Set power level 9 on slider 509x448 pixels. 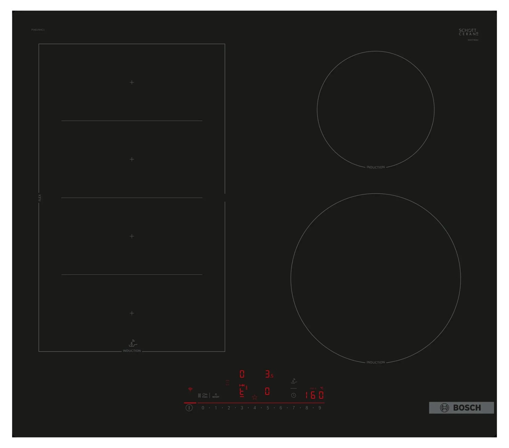coord(320,408)
